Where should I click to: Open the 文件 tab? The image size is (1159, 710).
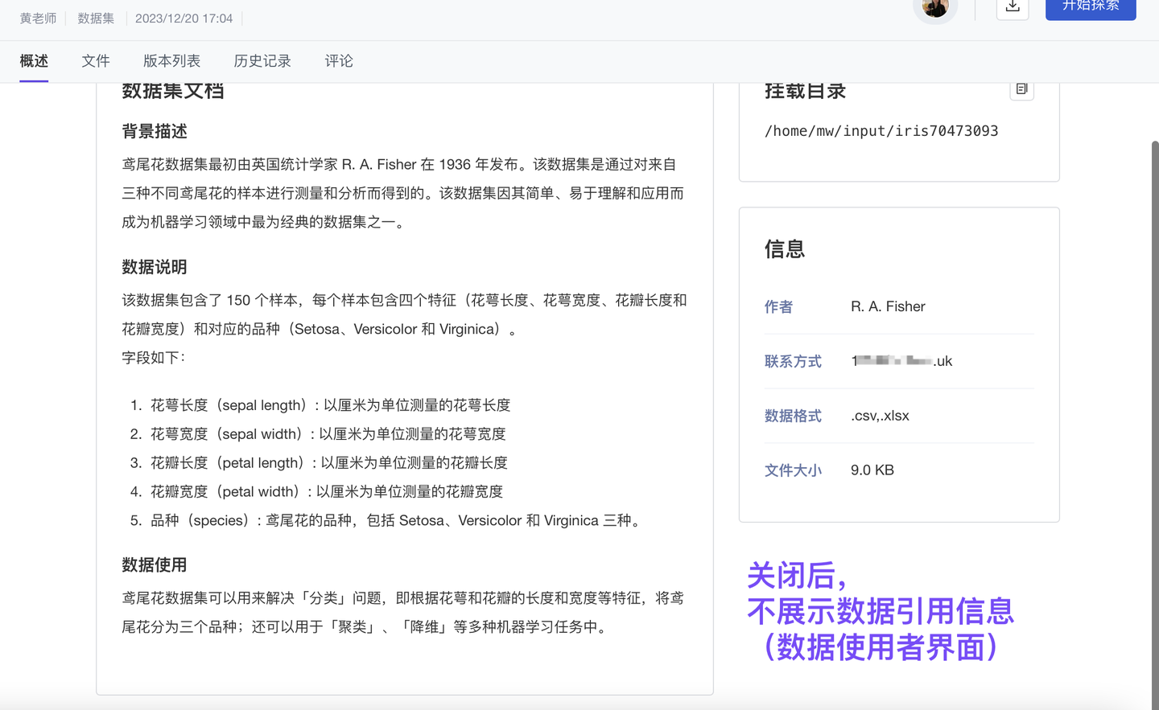pos(96,61)
